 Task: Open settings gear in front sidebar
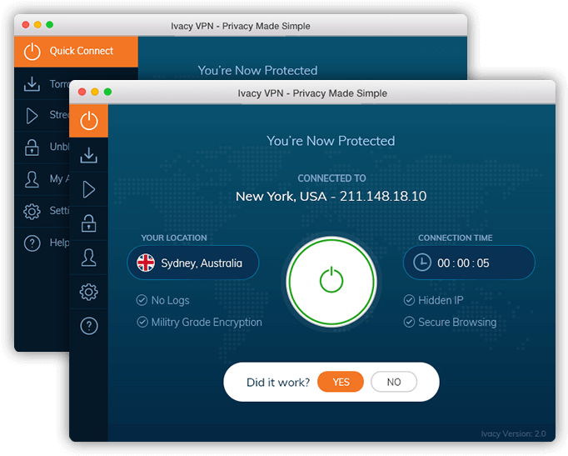coord(89,292)
